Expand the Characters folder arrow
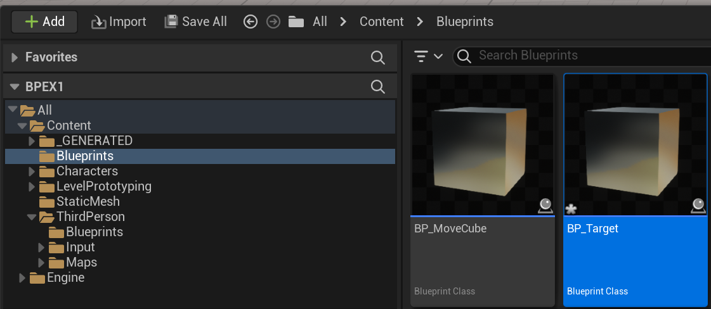This screenshot has width=711, height=309. (32, 172)
